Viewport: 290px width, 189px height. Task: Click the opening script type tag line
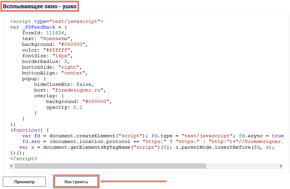click(56, 21)
